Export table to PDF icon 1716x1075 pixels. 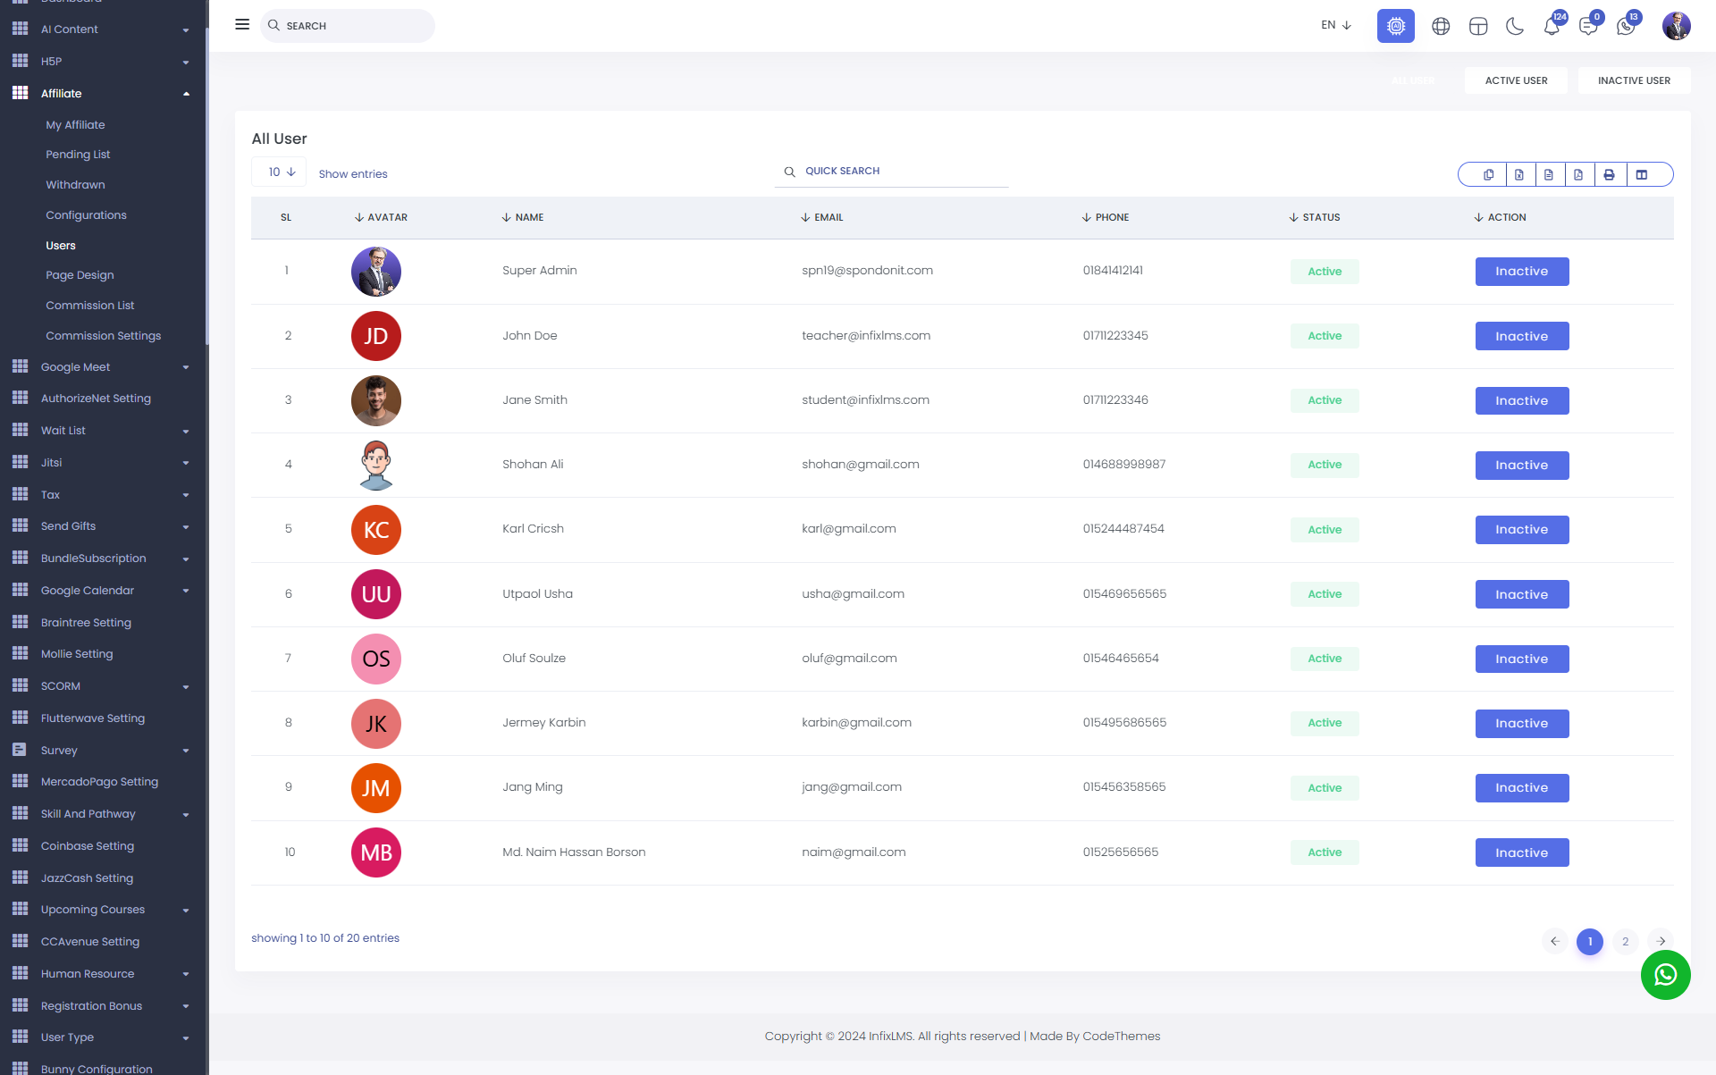[x=1579, y=174]
